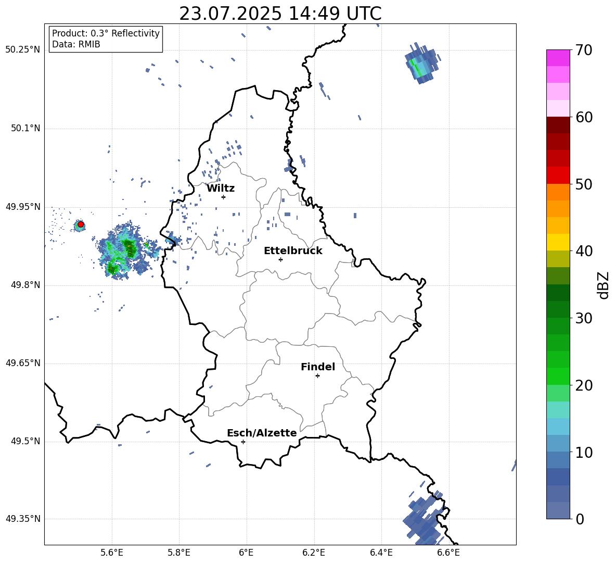Click the 49.35°N latitude label
This screenshot has height=563, width=616.
23,519
